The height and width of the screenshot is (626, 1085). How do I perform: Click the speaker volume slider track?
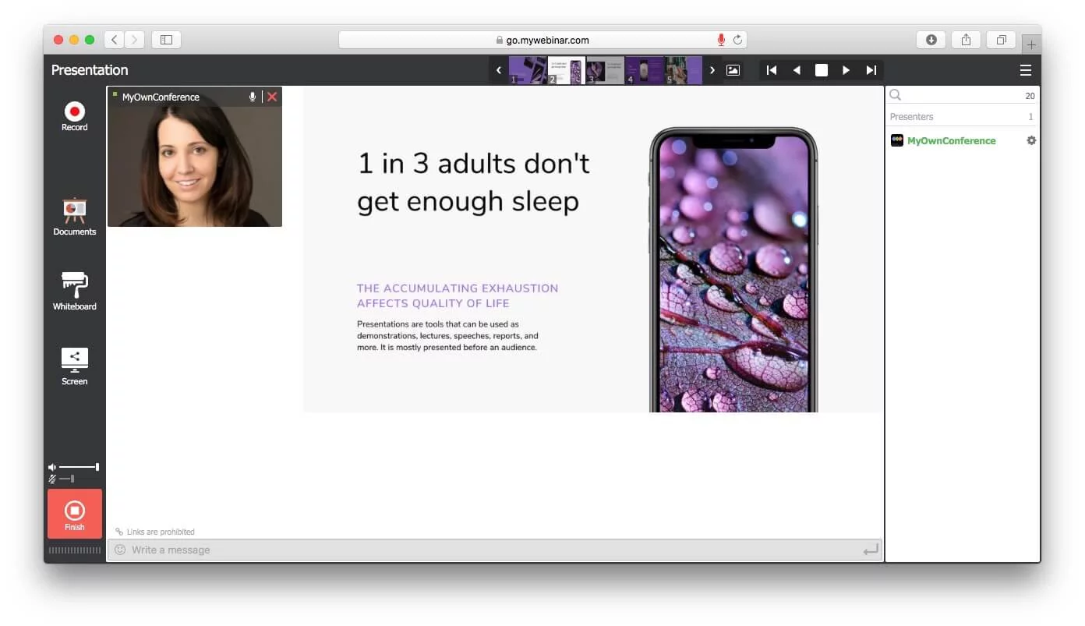(x=78, y=467)
